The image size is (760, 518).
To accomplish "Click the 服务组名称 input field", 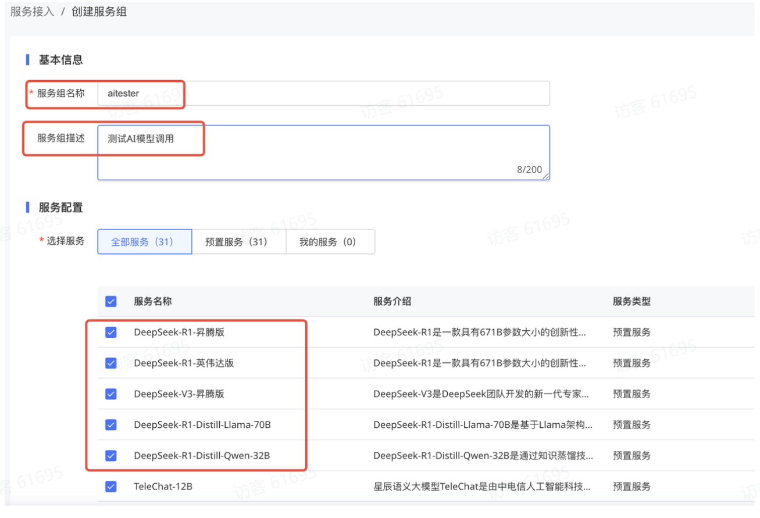I will (x=323, y=93).
